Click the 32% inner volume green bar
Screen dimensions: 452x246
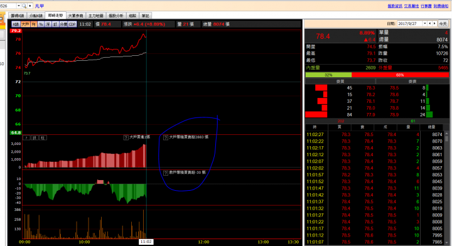tap(328, 75)
